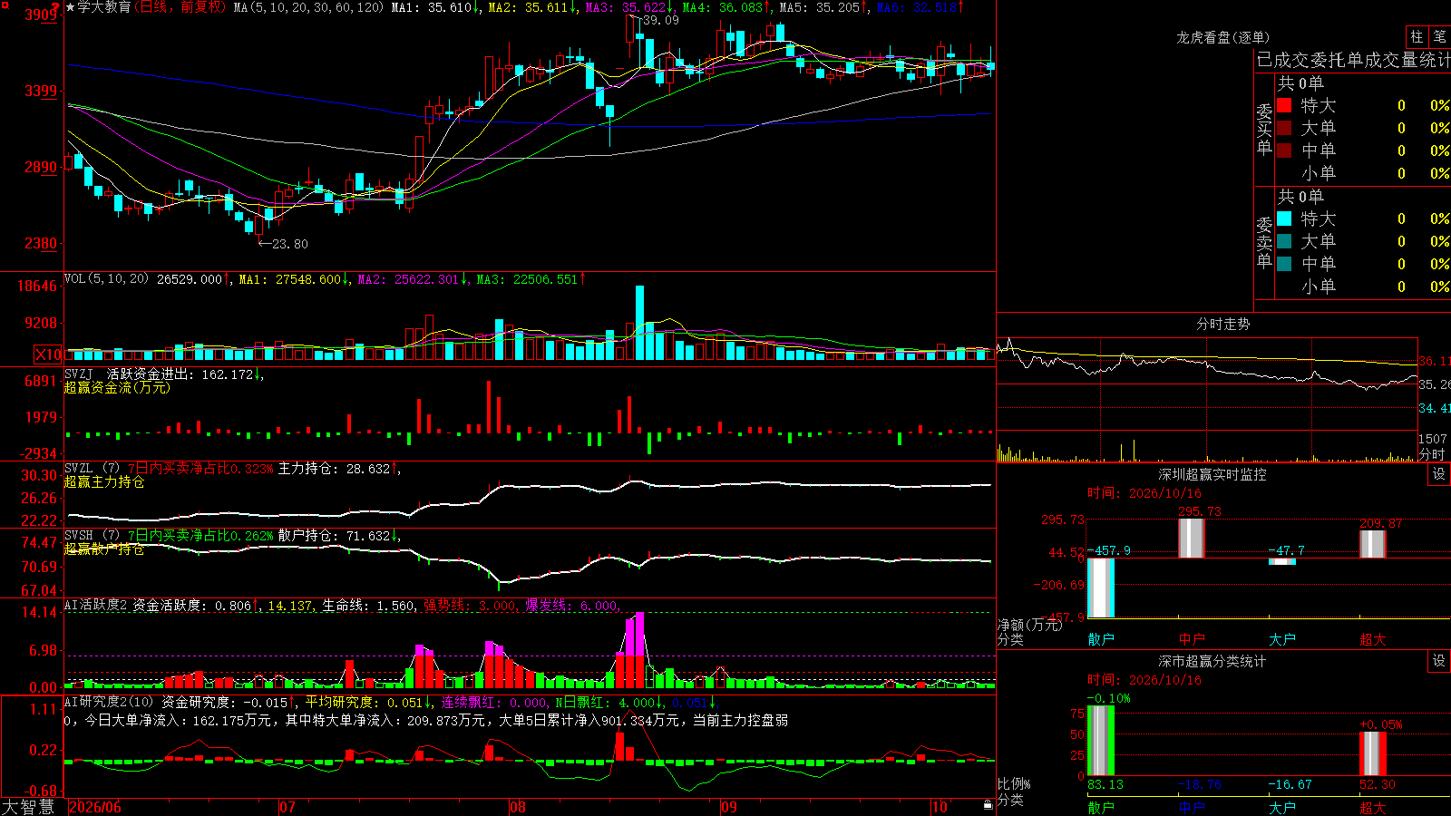Image resolution: width=1451 pixels, height=816 pixels.
Task: Click the 已成交委托单成交量统计 header
Action: 1353,60
